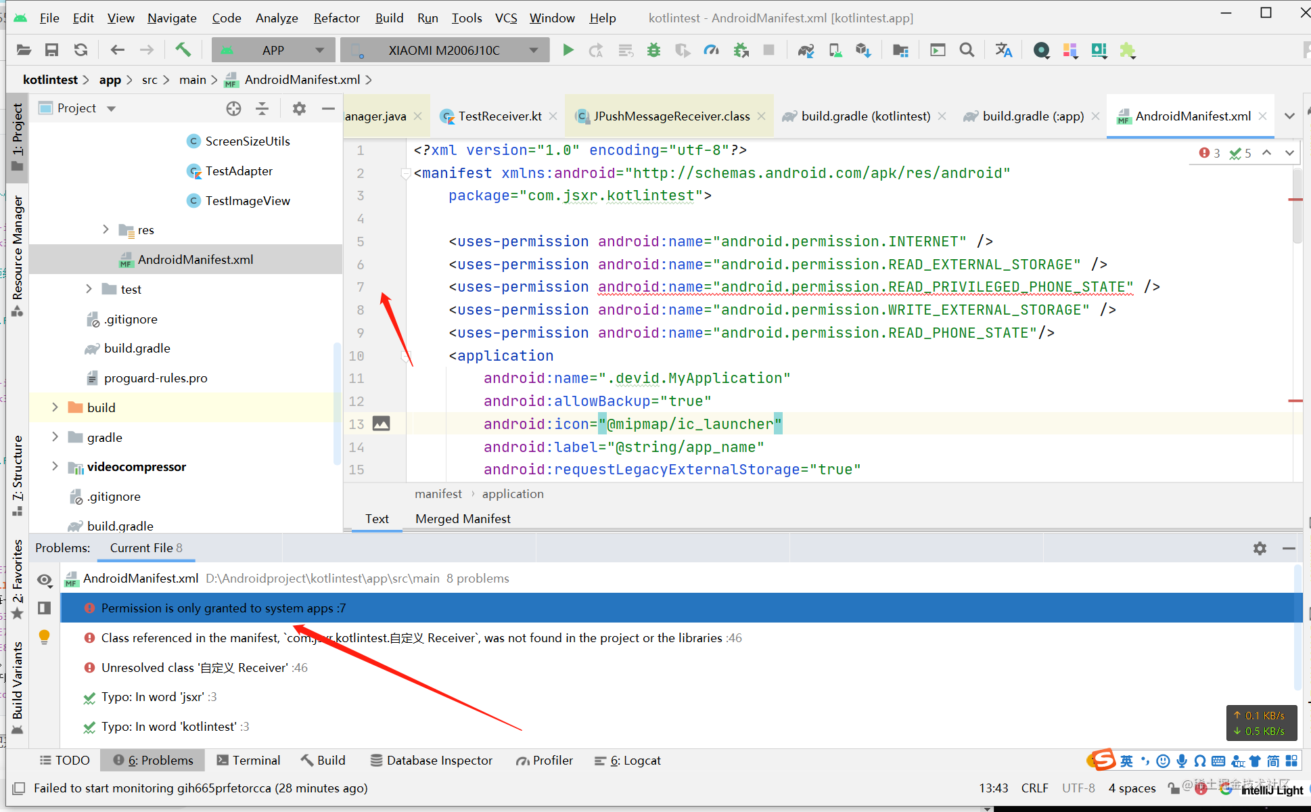Select 'Permission is only granted to system apps' problem
1311x812 pixels.
point(681,608)
